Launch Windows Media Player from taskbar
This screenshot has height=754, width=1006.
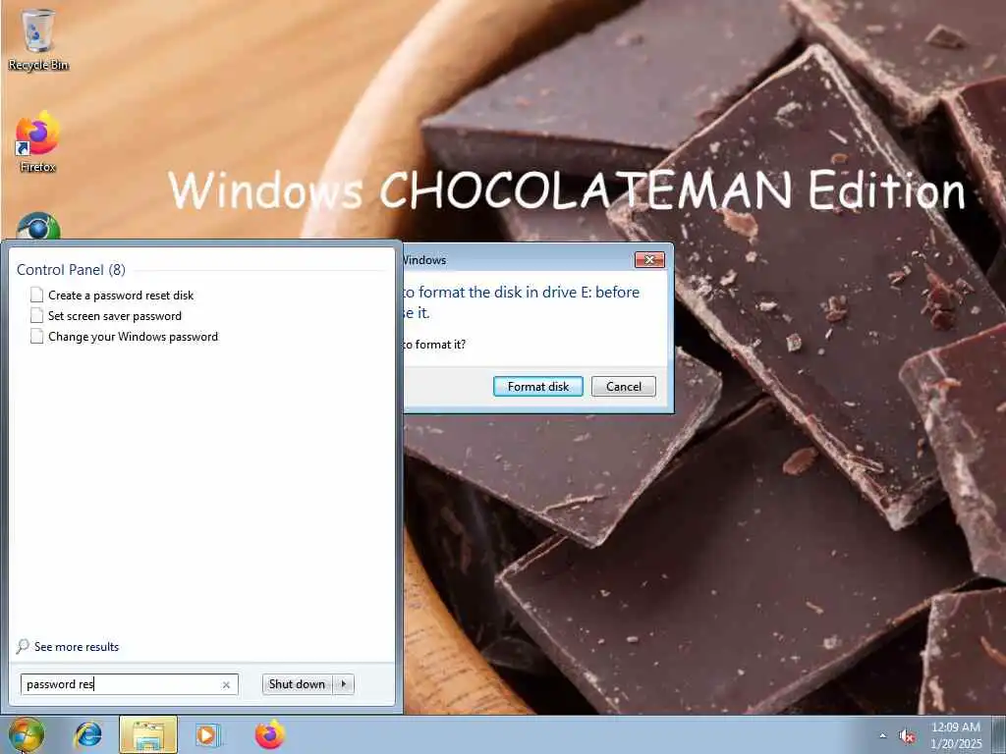pyautogui.click(x=207, y=734)
